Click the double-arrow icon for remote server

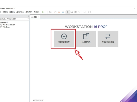coord(108,36)
